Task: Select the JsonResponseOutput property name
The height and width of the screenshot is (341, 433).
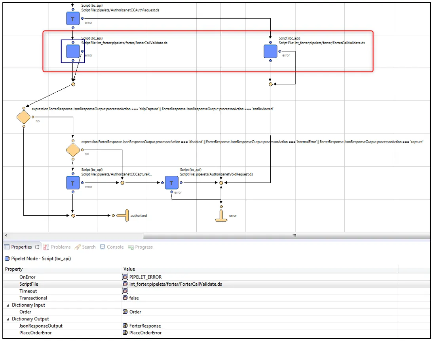Action: tap(41, 326)
